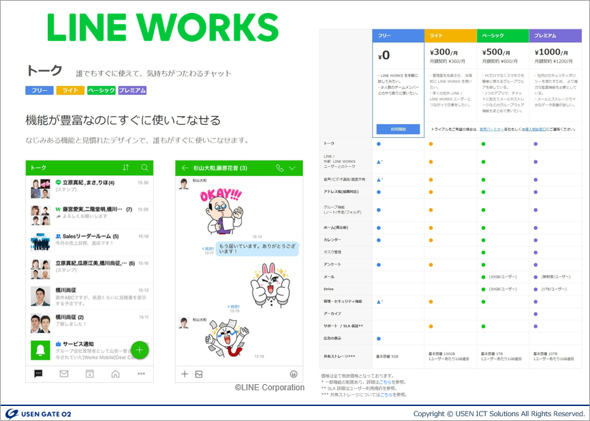The height and width of the screenshot is (421, 590).
Task: Start a call with the phone icon
Action: [279, 168]
